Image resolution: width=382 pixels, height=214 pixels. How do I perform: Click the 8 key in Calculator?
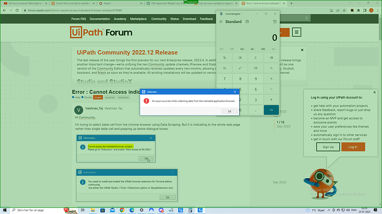click(240, 79)
